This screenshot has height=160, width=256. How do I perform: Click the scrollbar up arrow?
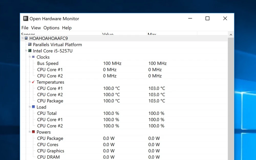click(x=231, y=35)
